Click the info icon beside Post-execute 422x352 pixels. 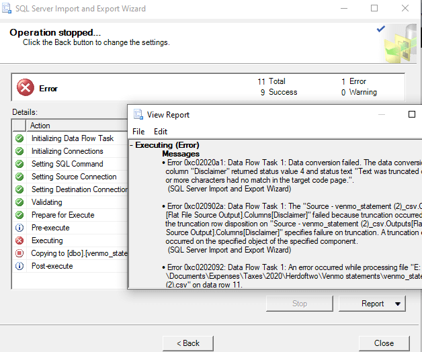(x=19, y=266)
